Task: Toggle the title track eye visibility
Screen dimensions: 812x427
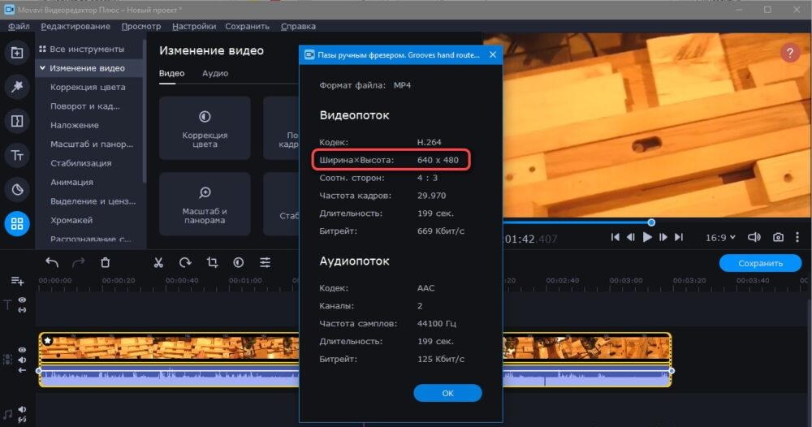Action: pos(23,300)
